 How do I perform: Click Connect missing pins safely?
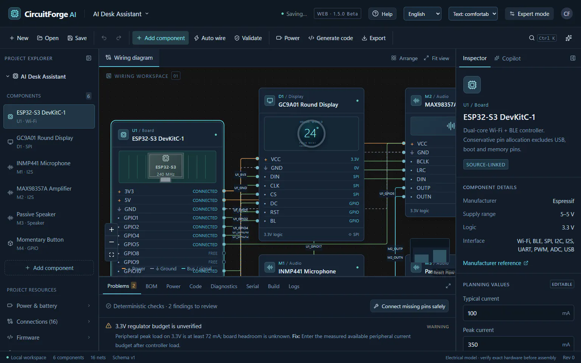coord(409,306)
